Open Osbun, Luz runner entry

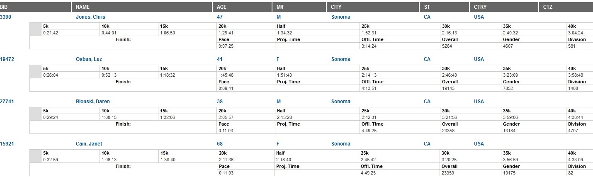89,59
